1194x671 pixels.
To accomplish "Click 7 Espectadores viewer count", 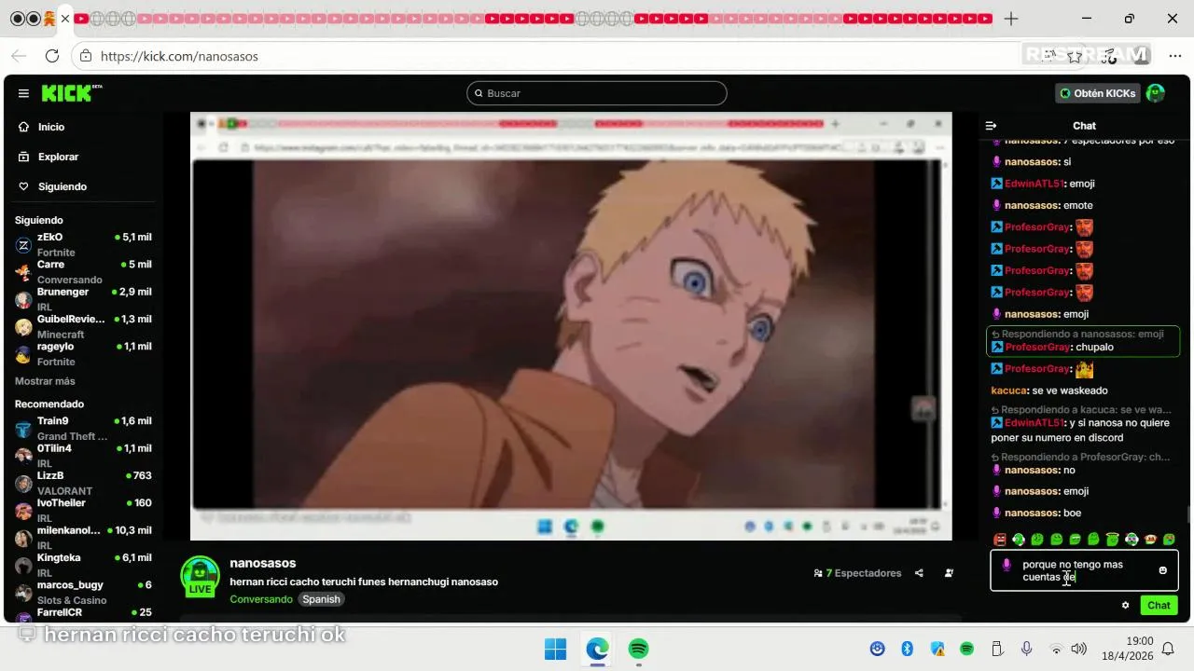I will point(864,573).
